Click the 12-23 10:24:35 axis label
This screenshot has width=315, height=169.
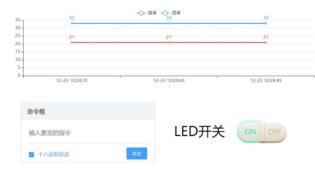[x=72, y=81]
